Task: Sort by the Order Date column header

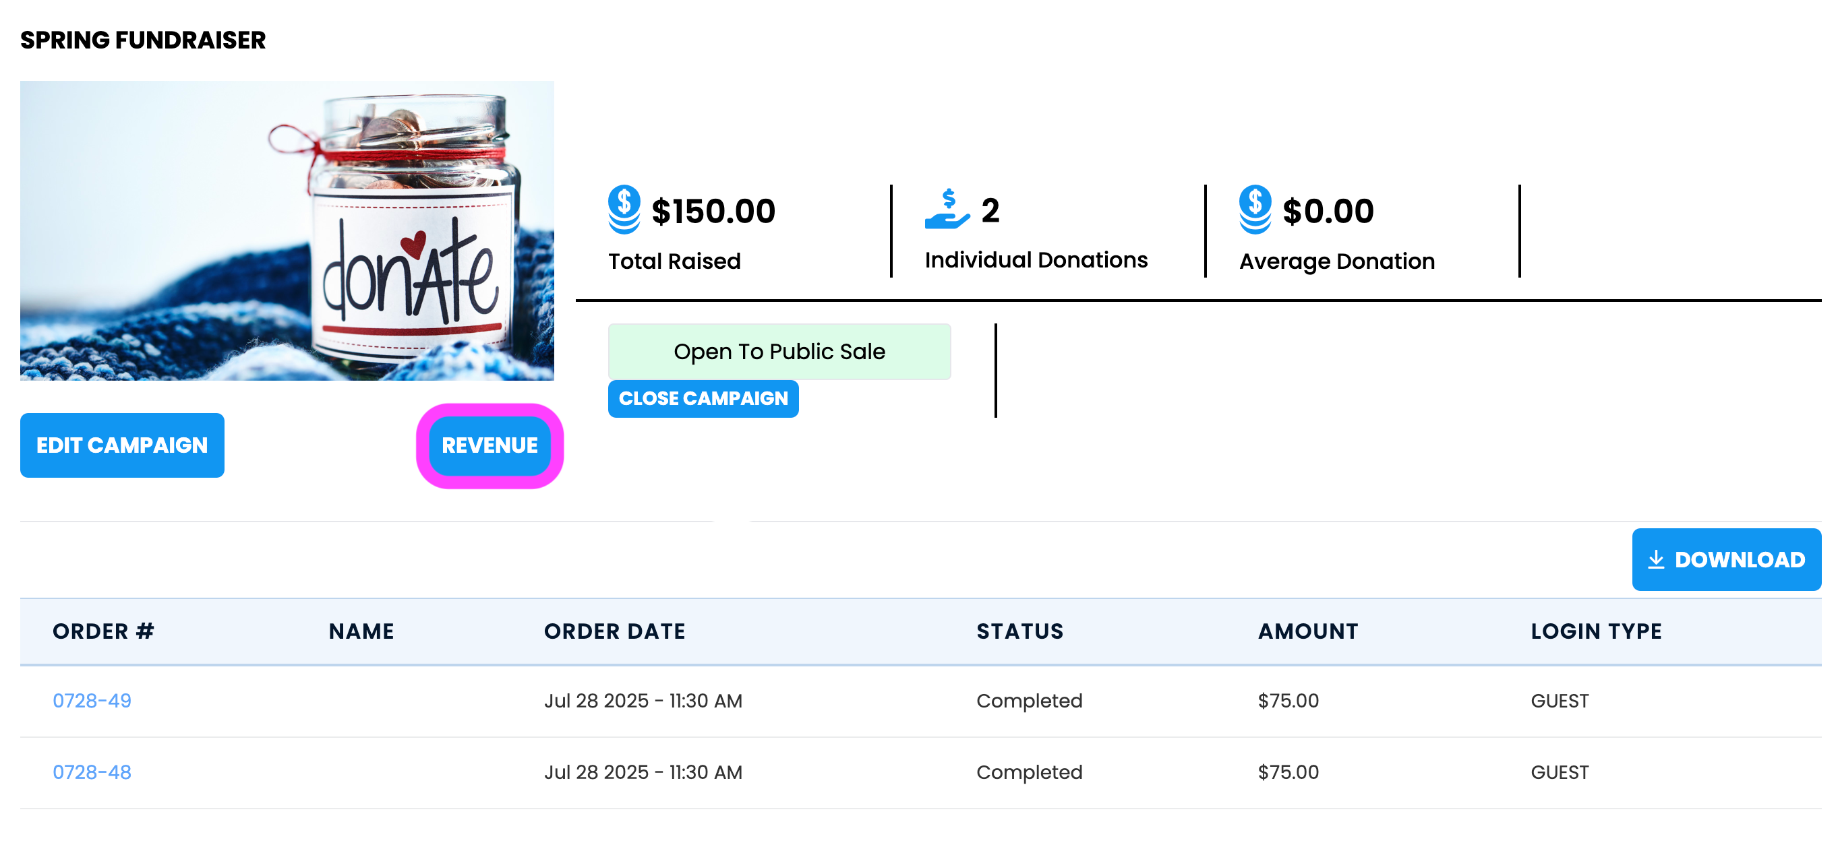Action: (x=614, y=631)
